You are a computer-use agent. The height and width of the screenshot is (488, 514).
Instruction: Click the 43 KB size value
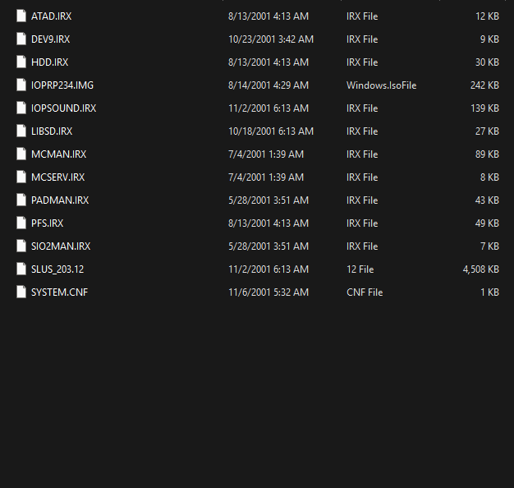[x=487, y=200]
